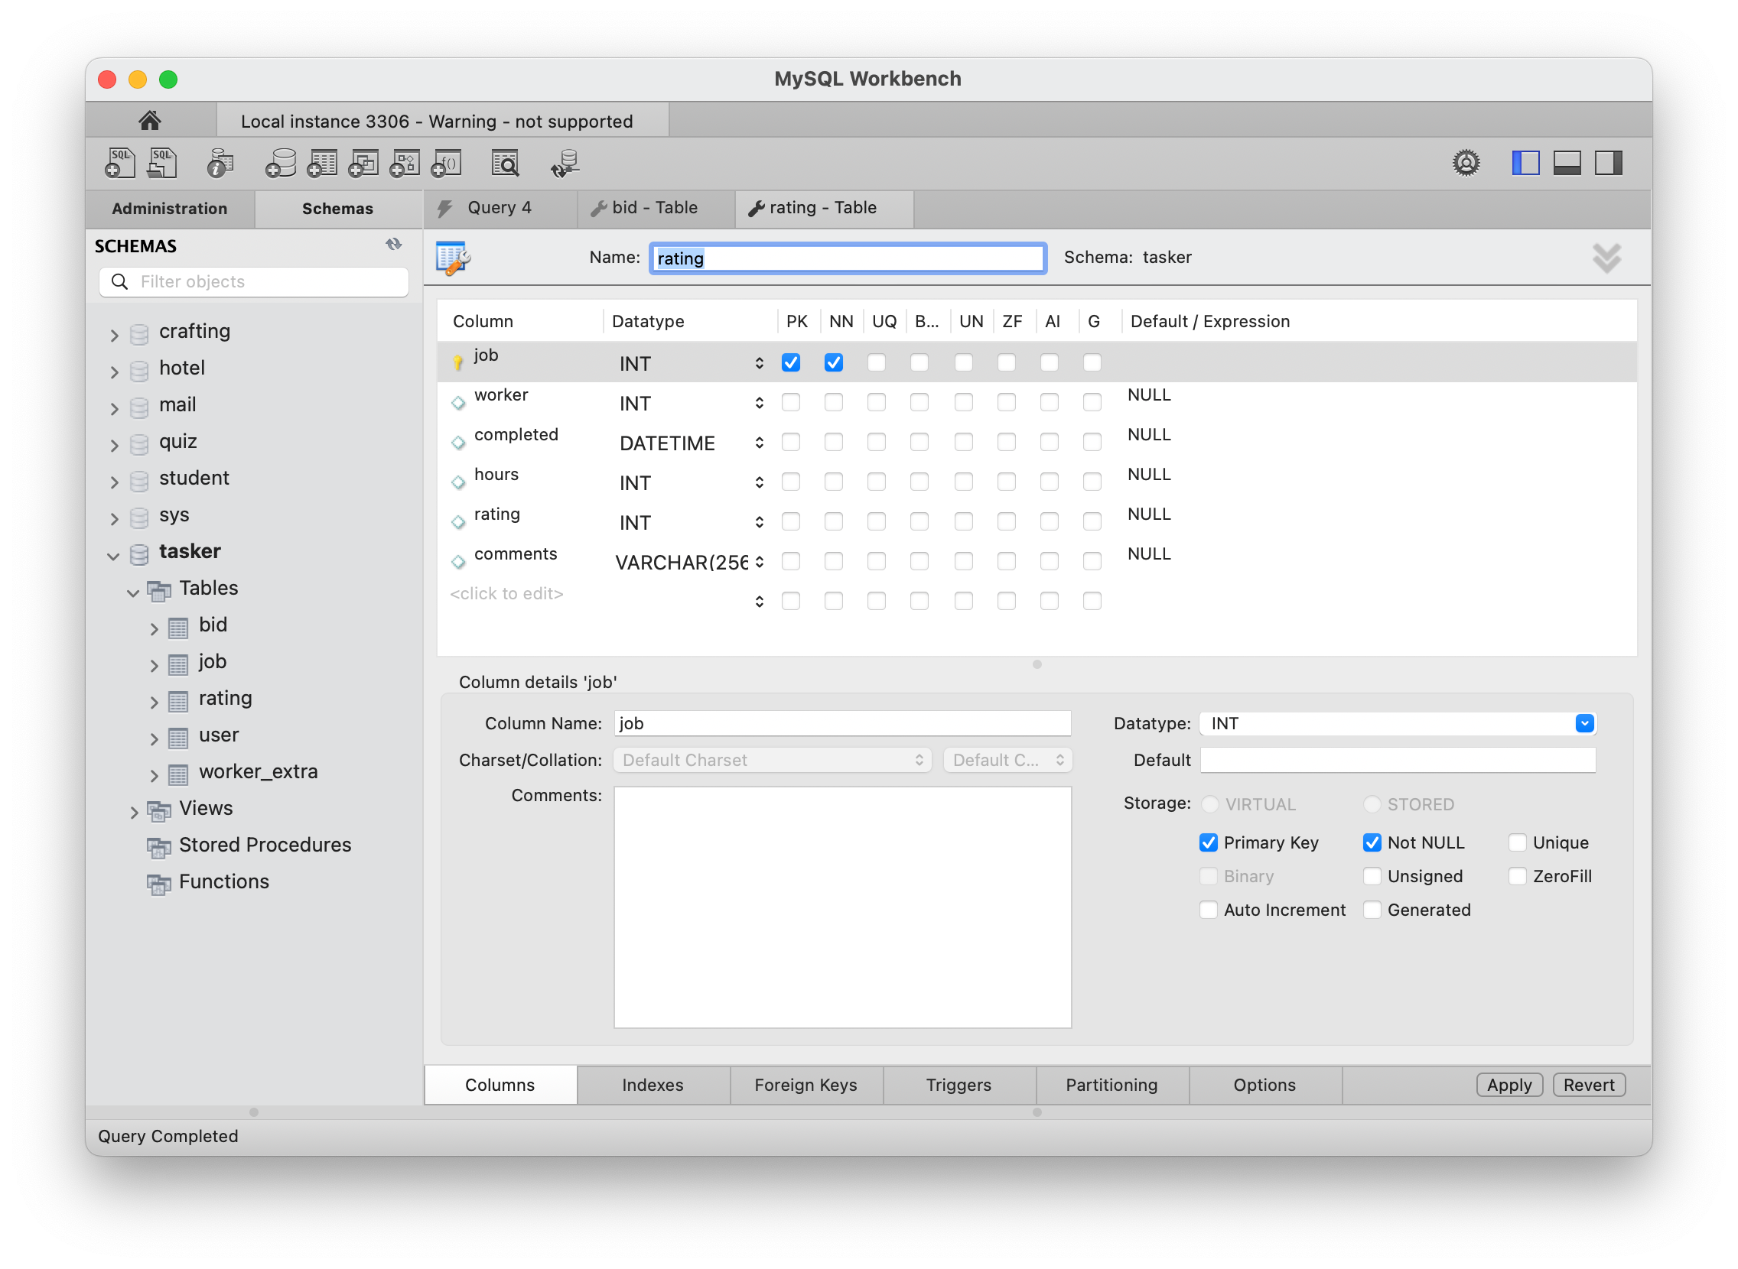Enable the Not NULL checkbox for worker column

tap(834, 402)
